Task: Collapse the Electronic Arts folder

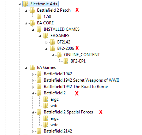Action: pyautogui.click(x=19, y=4)
